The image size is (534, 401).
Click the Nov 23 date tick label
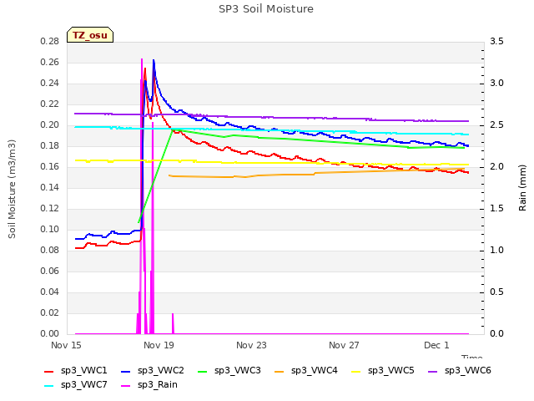251,345
